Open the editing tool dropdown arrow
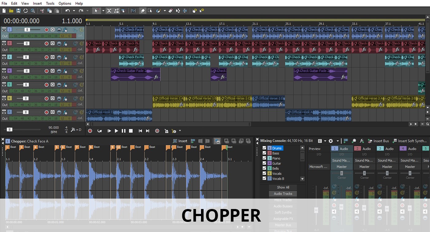The image size is (430, 232). (103, 11)
